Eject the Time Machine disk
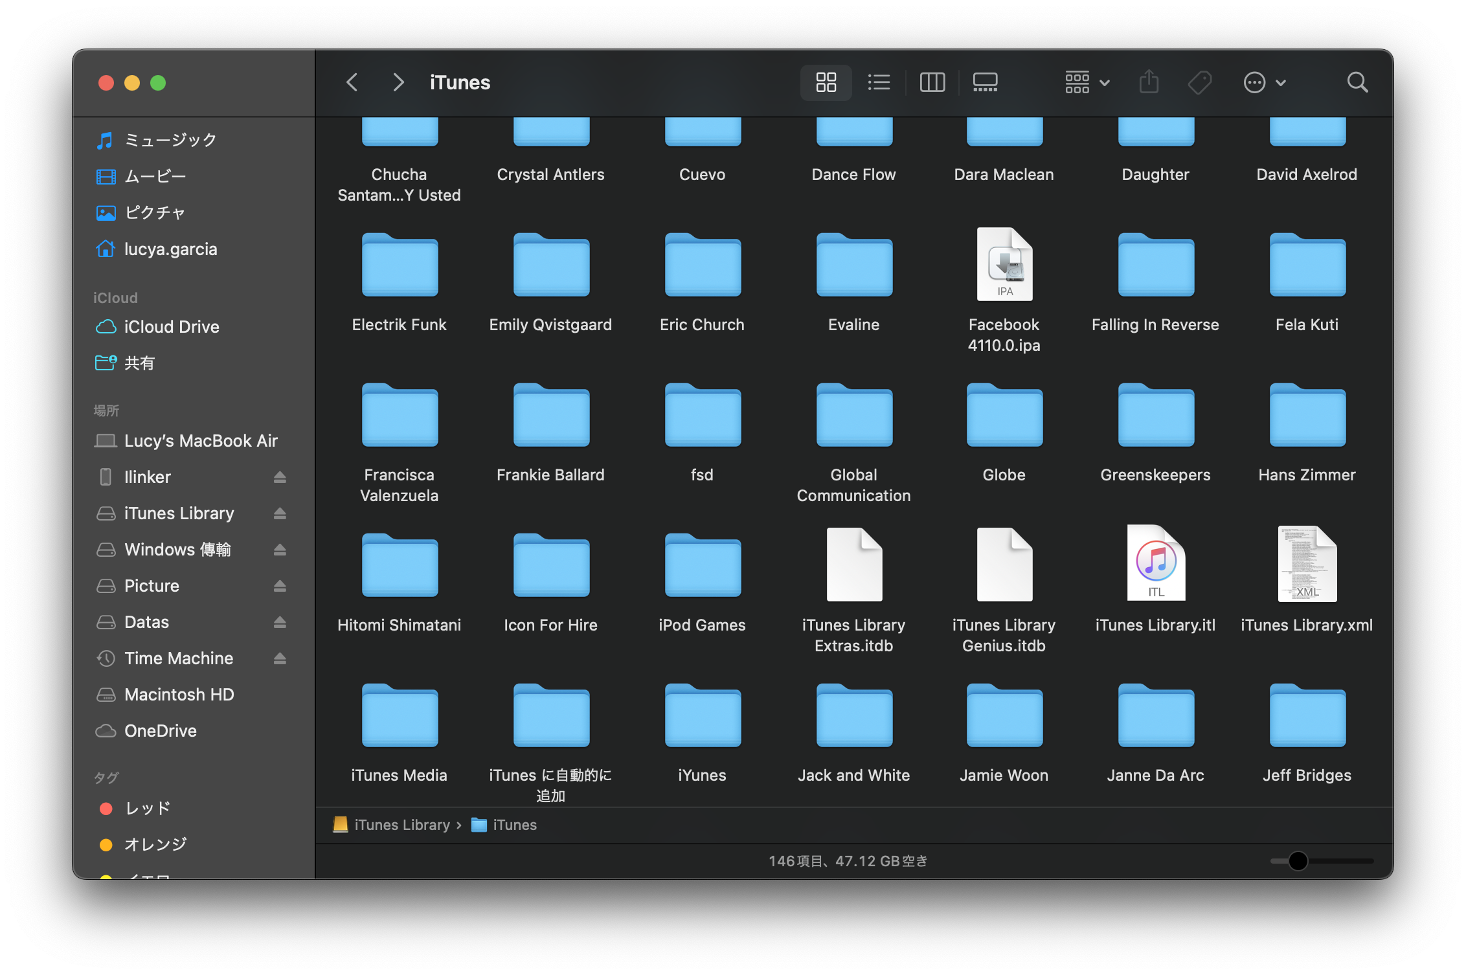This screenshot has height=975, width=1466. (280, 658)
